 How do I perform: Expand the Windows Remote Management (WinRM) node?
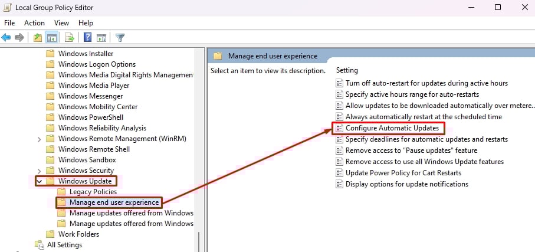(40, 139)
